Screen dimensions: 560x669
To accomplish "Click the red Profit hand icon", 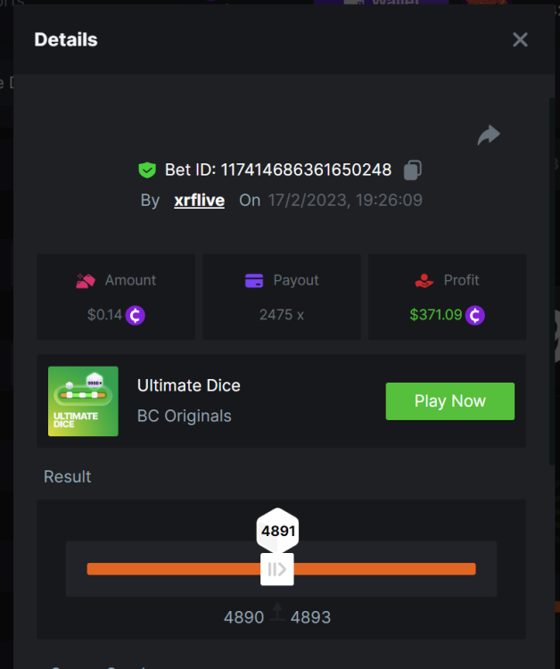I will coord(424,281).
